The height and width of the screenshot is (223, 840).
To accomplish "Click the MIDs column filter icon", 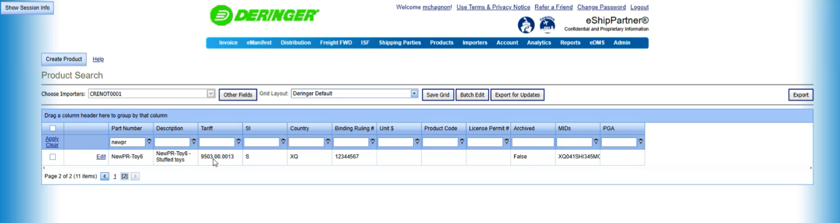I will (x=596, y=141).
